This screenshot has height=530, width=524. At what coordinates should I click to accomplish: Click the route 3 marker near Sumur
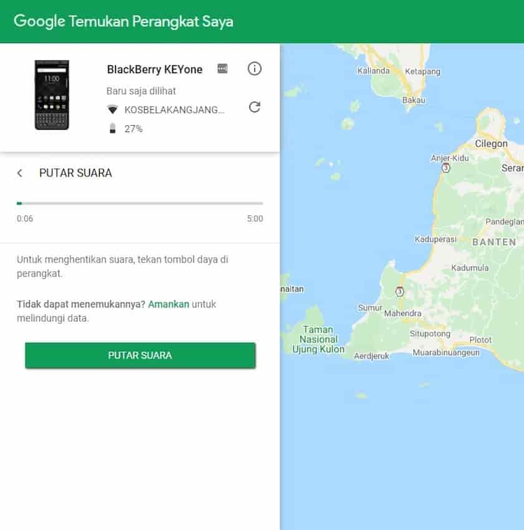pos(400,291)
